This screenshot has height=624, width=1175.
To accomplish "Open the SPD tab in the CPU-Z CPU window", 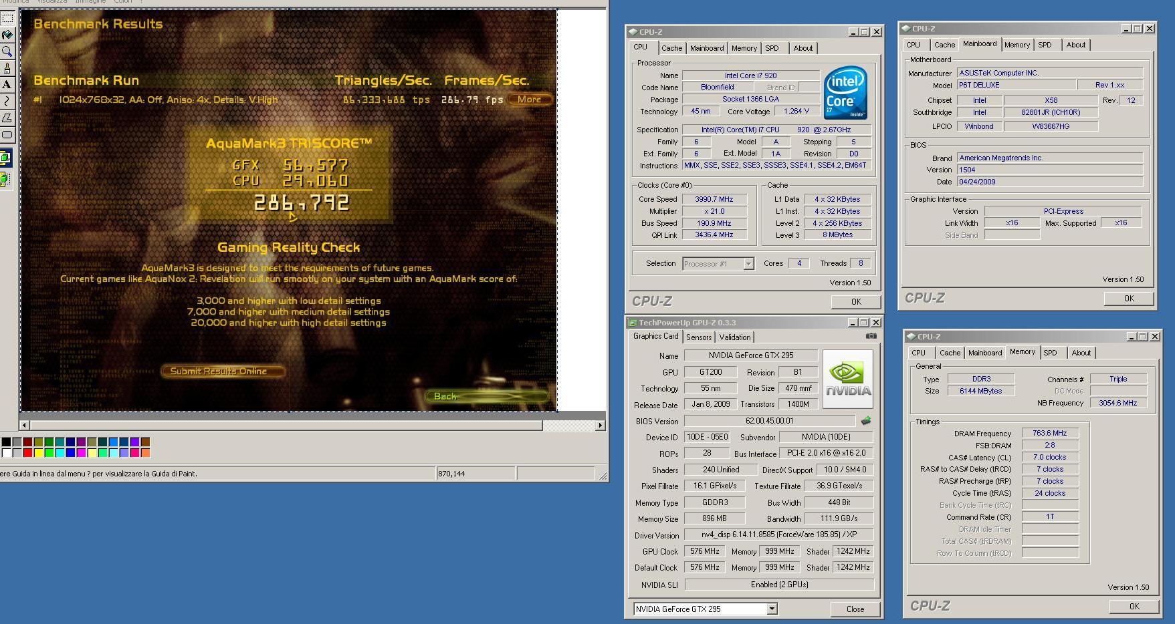I will pyautogui.click(x=772, y=48).
